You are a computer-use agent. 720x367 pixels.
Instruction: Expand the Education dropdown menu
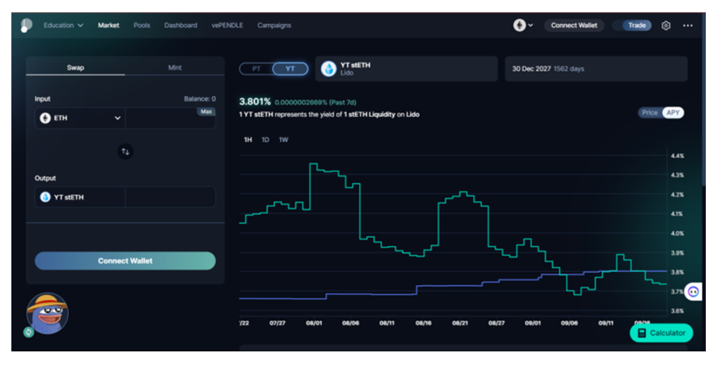click(63, 26)
